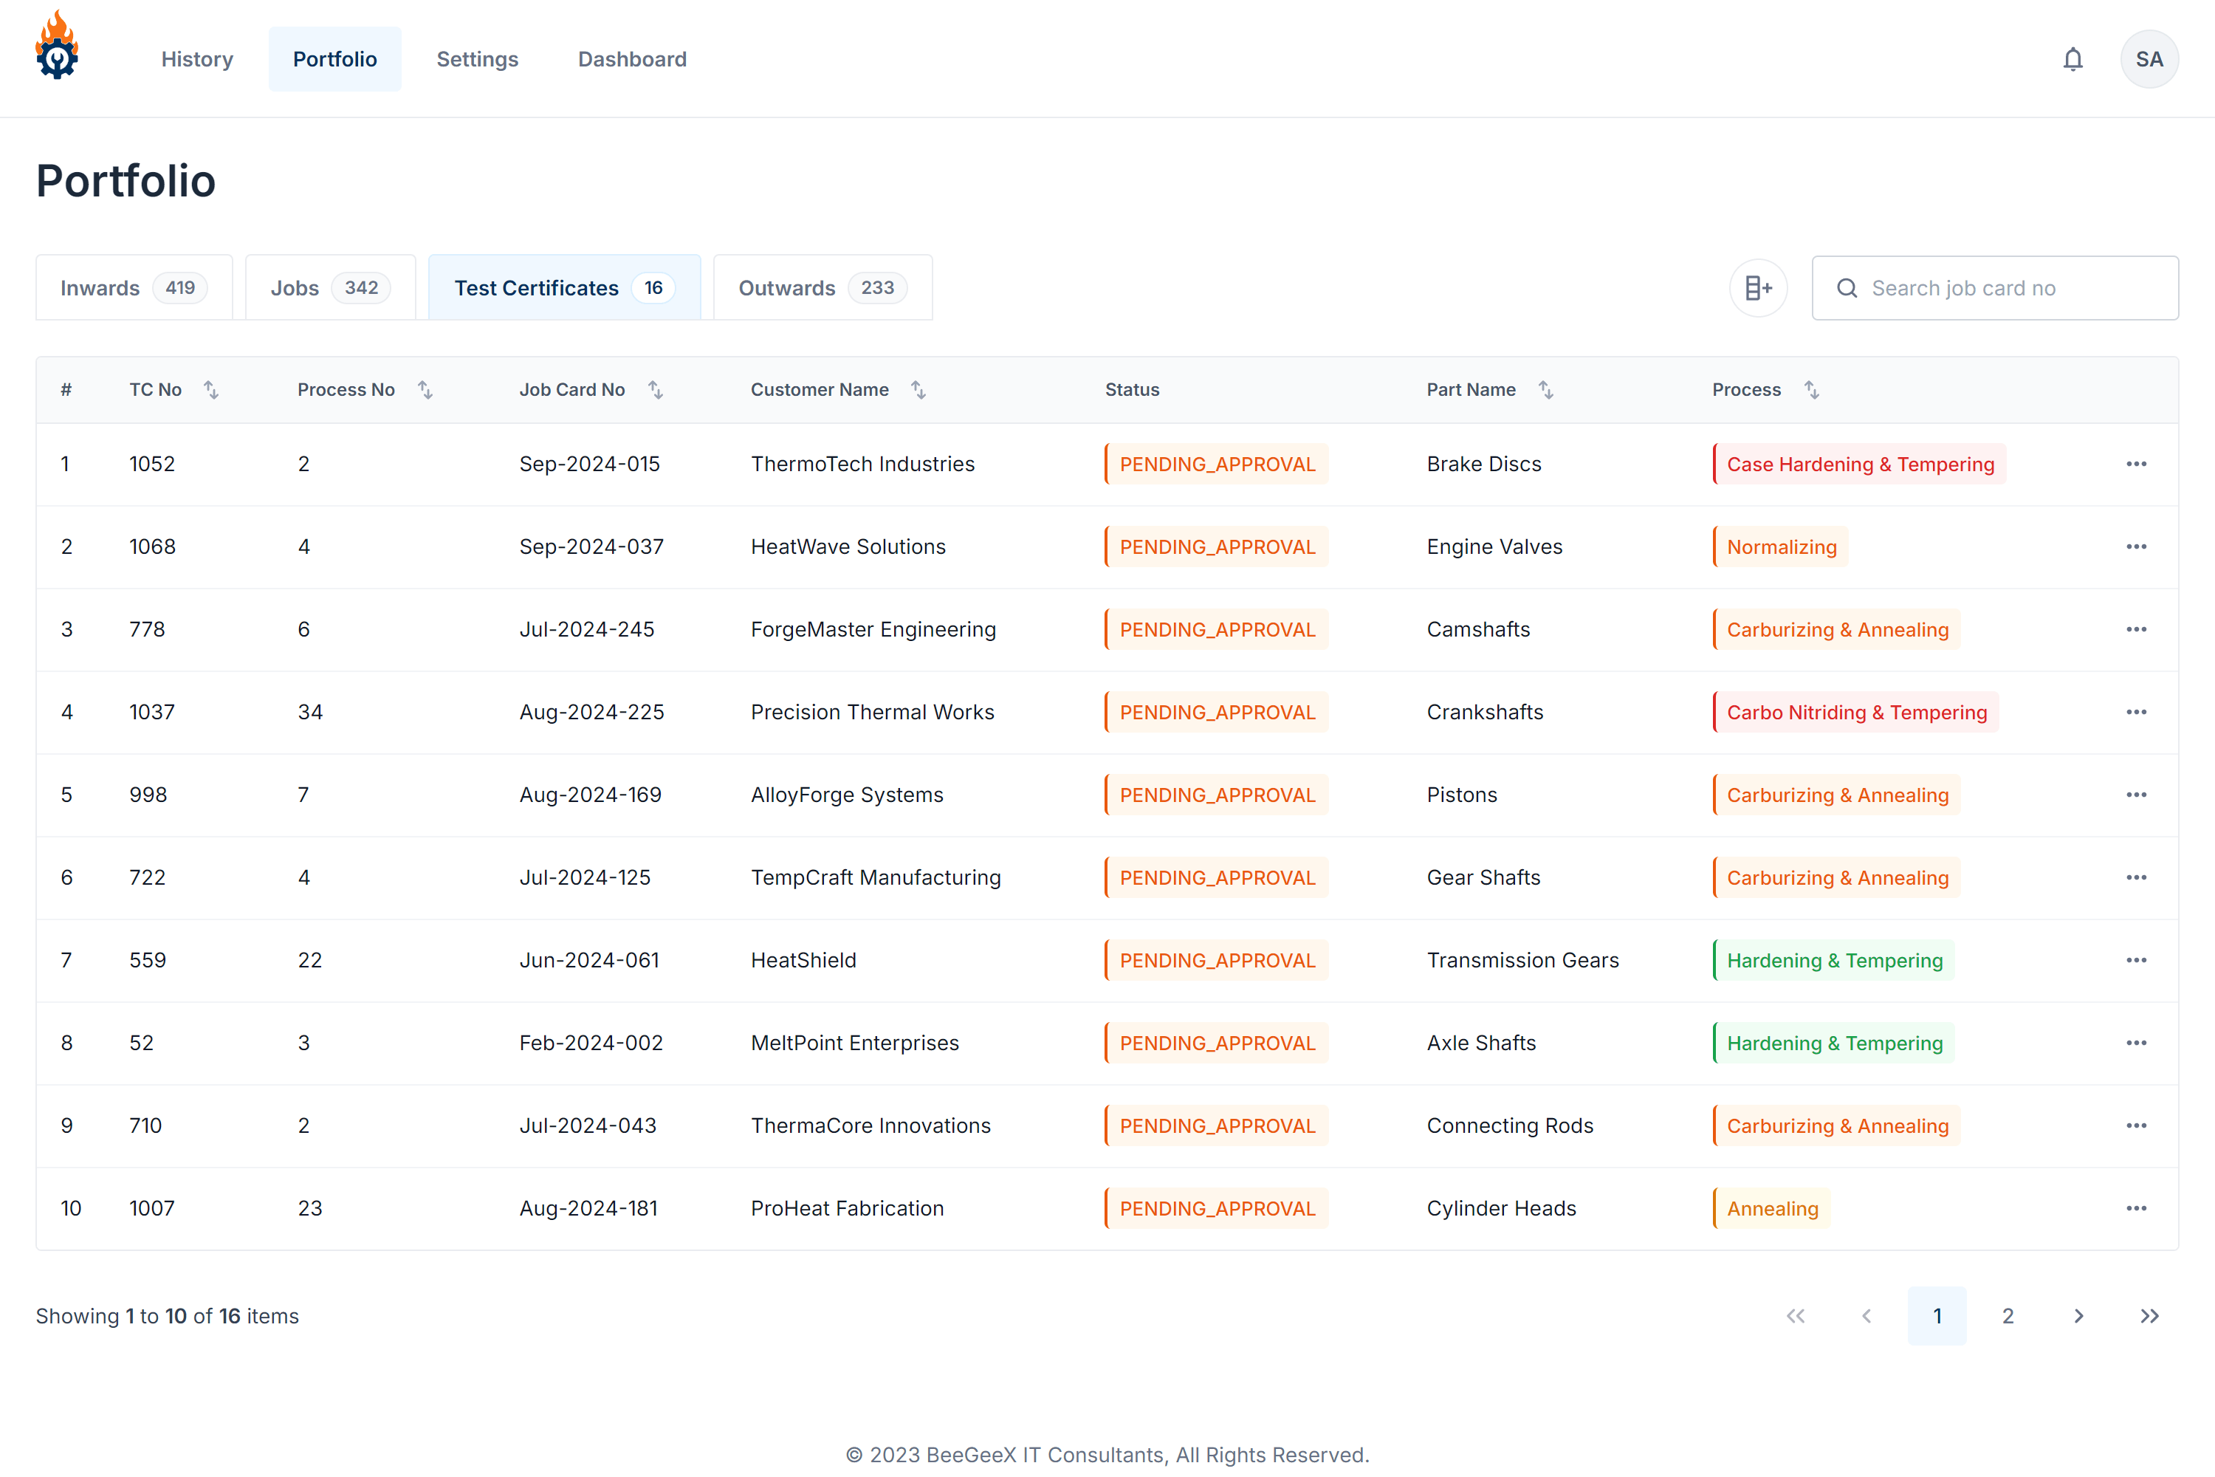
Task: Sort by Job Card No column
Action: pos(656,390)
